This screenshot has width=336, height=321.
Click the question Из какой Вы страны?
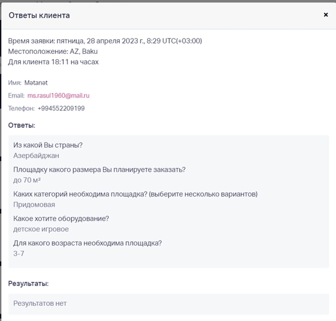click(x=48, y=145)
